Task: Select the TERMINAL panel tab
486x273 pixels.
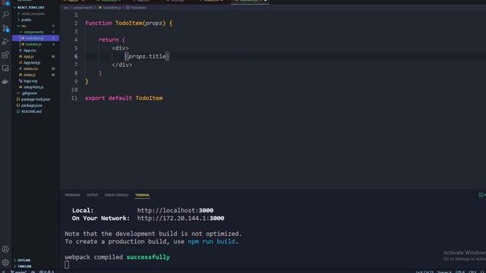Action: (142, 195)
